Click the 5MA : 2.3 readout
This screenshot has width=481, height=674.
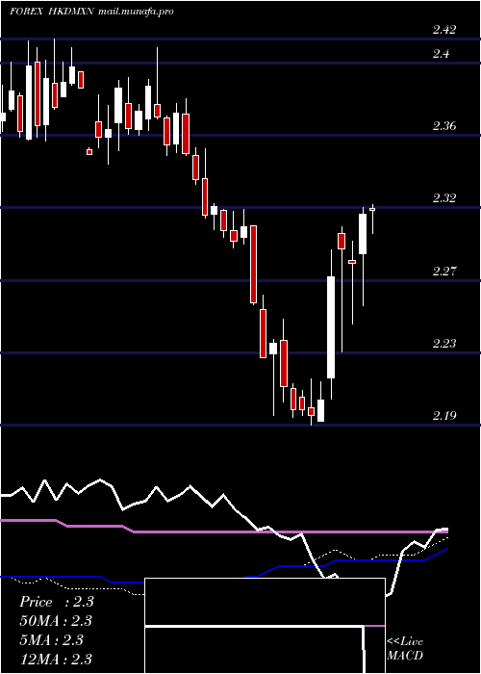52,640
